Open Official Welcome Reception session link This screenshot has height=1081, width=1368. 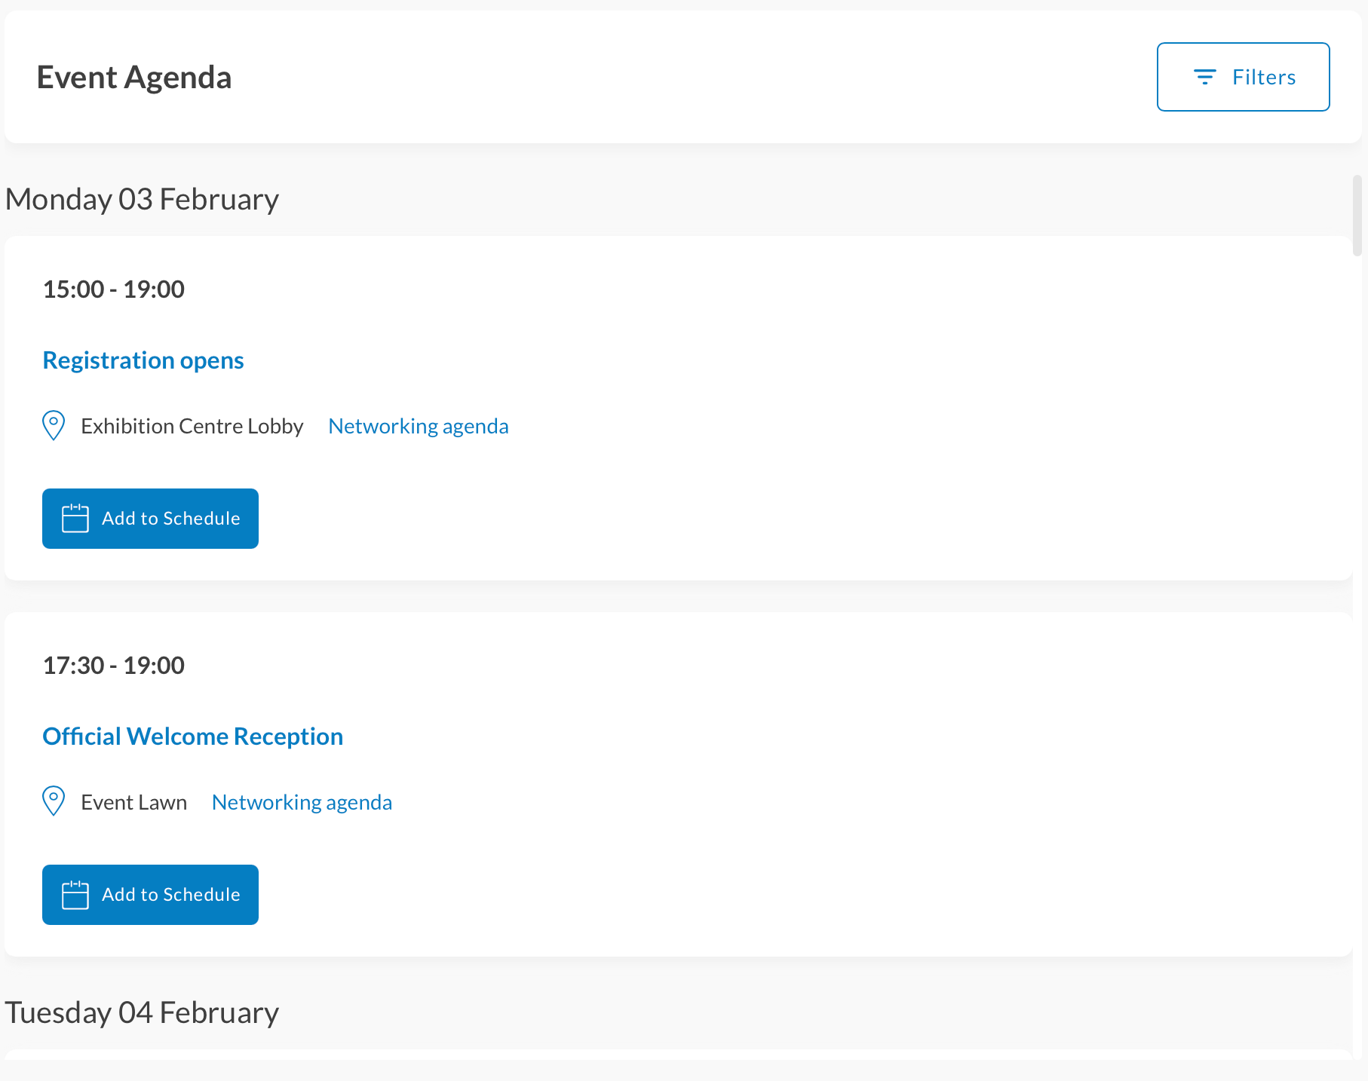click(x=193, y=736)
